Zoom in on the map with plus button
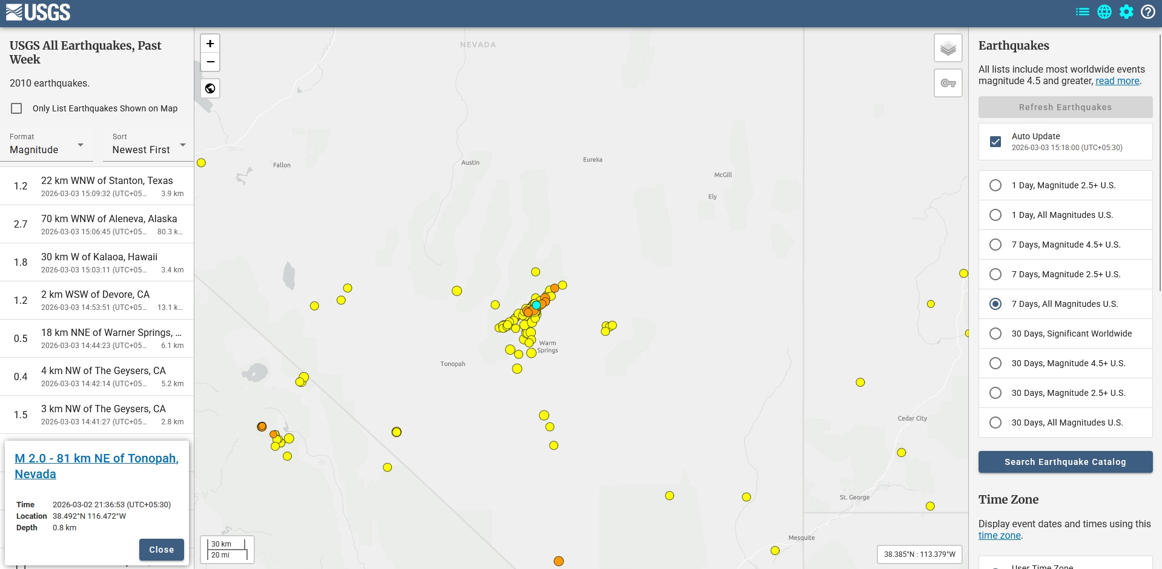This screenshot has width=1162, height=569. (x=210, y=44)
